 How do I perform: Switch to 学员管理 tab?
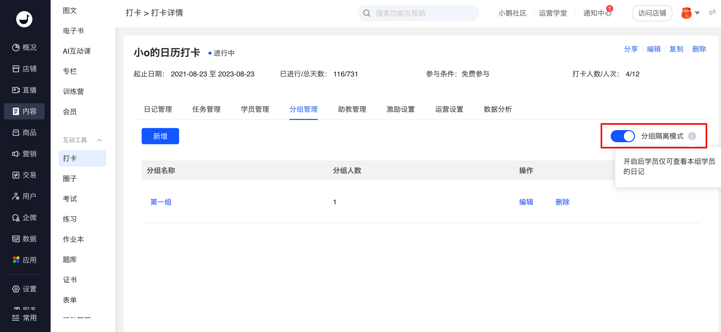[x=255, y=109]
